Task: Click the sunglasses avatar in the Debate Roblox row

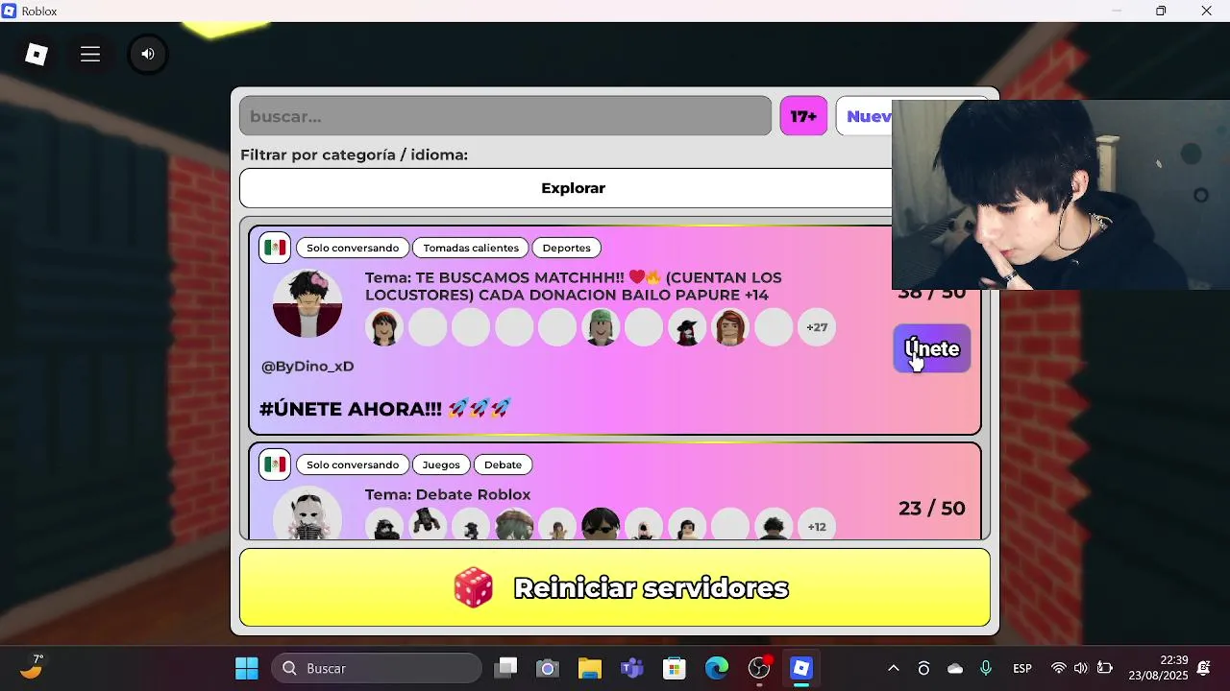Action: pyautogui.click(x=601, y=524)
